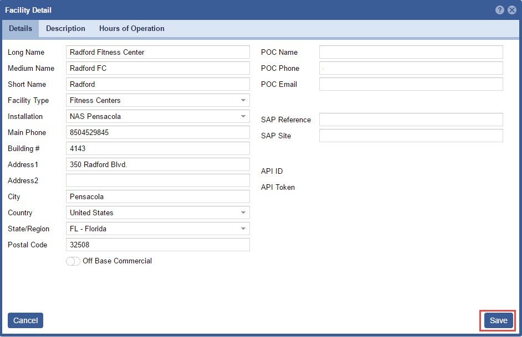Select the Main Phone field

[x=157, y=133]
